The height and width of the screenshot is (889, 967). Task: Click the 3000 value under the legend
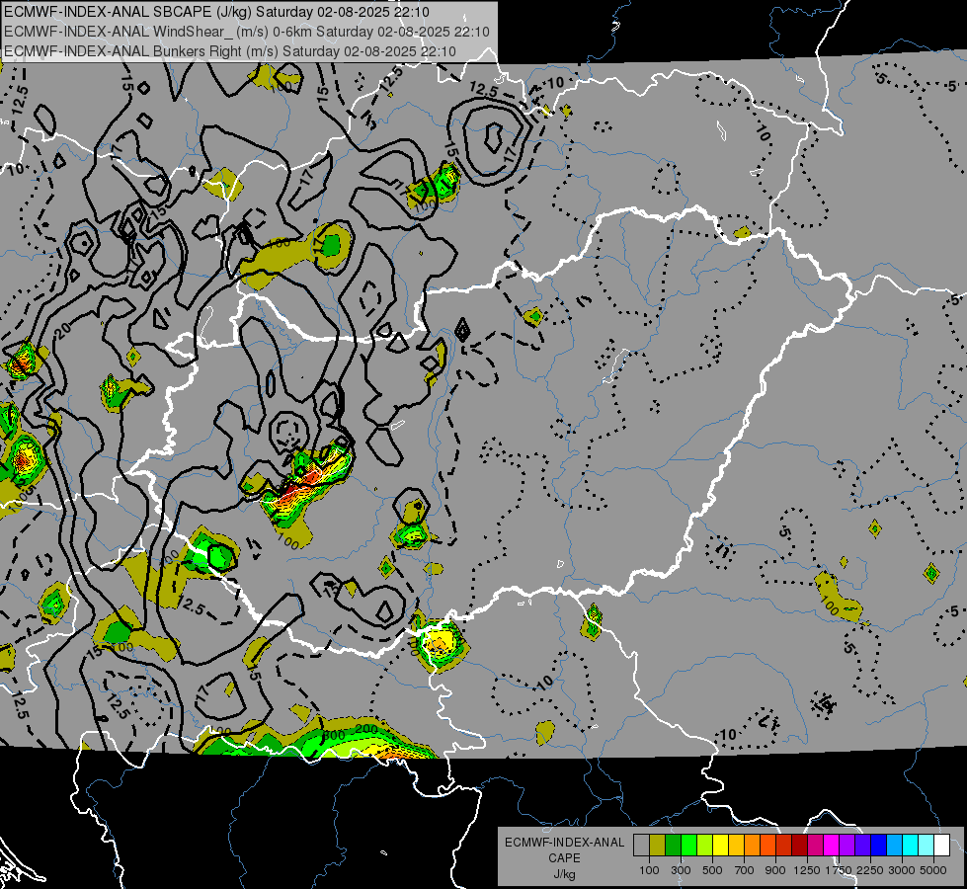902,870
